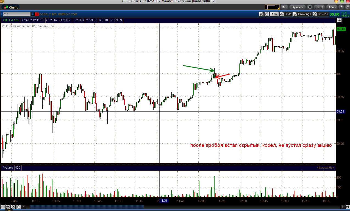Screen dimensions: 350x211
Task: Change the 1m timeframe button
Action: 274,14
